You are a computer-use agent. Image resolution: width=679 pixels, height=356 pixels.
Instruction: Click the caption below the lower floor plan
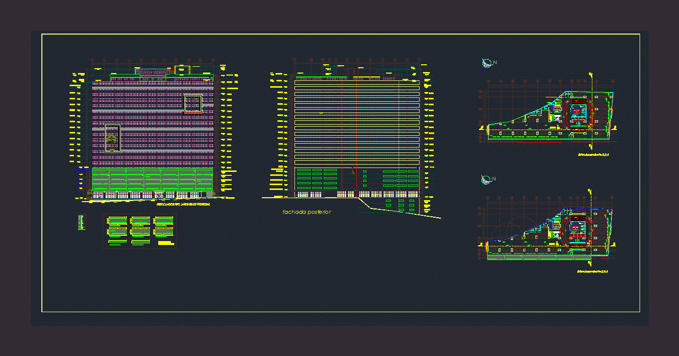pos(593,271)
